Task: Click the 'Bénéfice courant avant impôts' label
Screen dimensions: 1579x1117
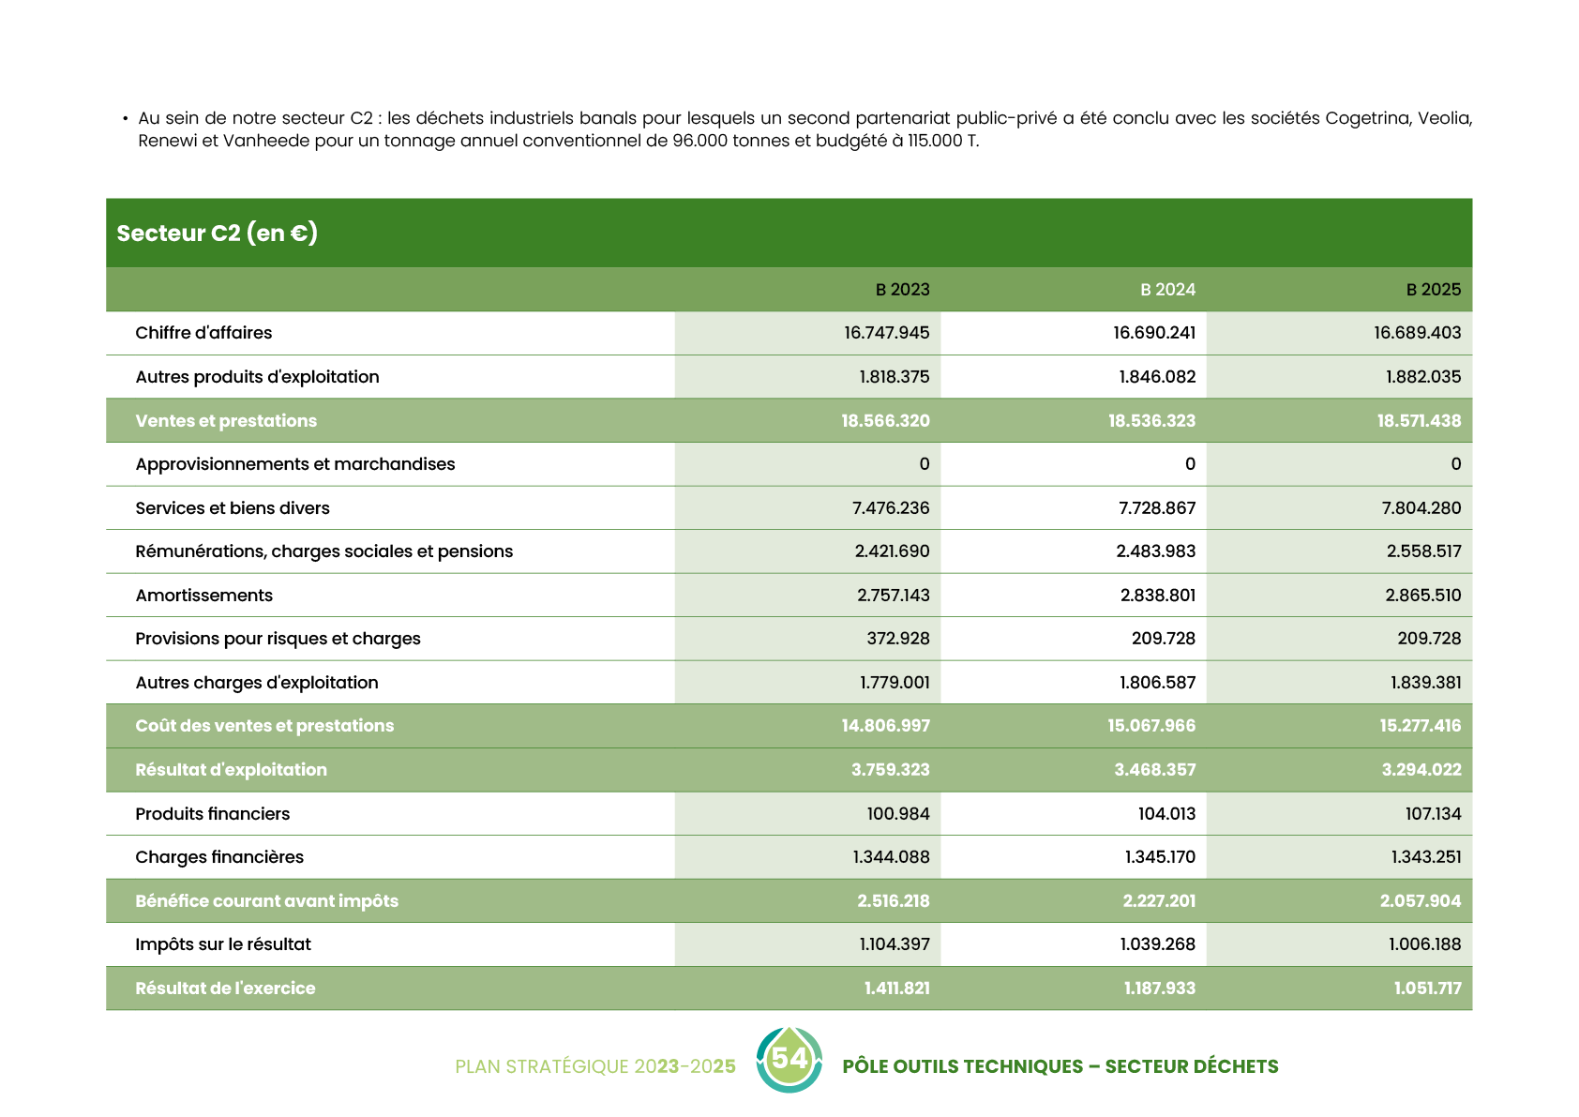Action: pyautogui.click(x=266, y=901)
